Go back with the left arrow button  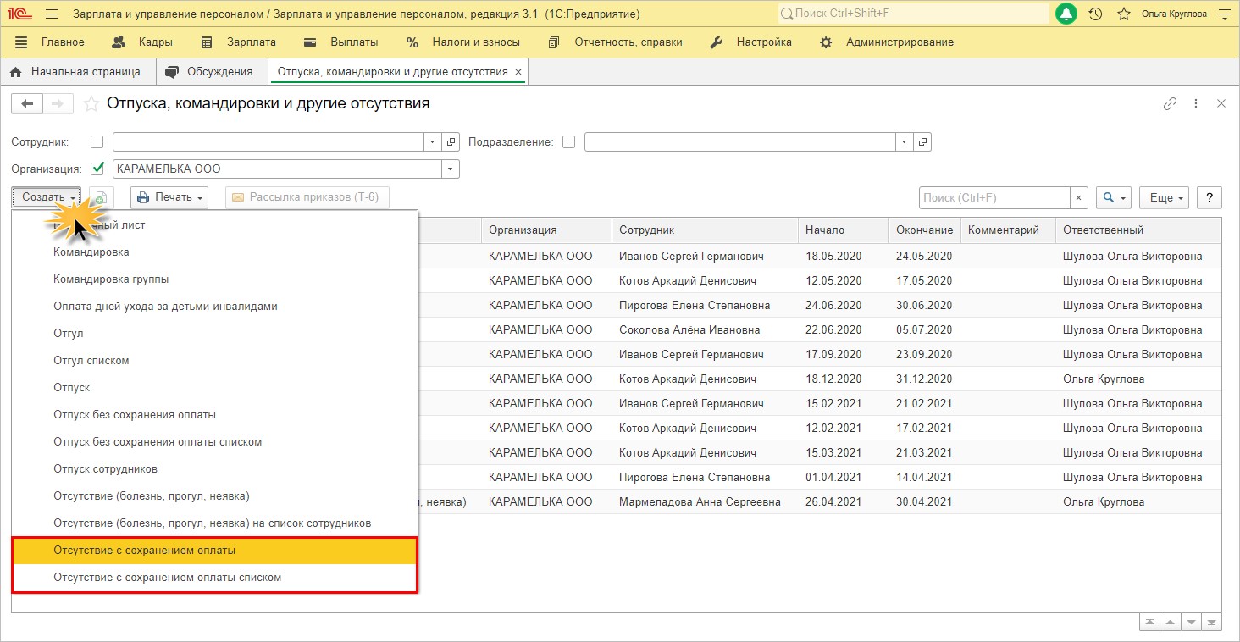coord(27,103)
